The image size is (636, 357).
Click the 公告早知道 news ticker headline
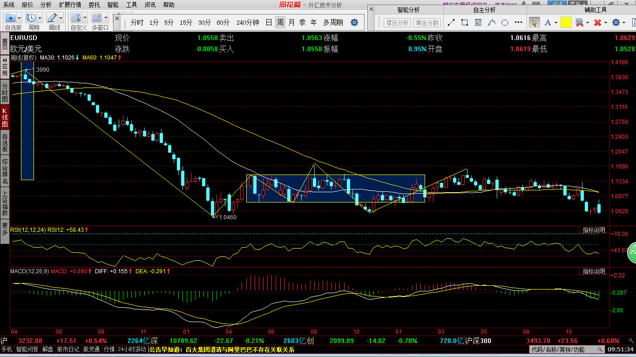tap(223, 349)
